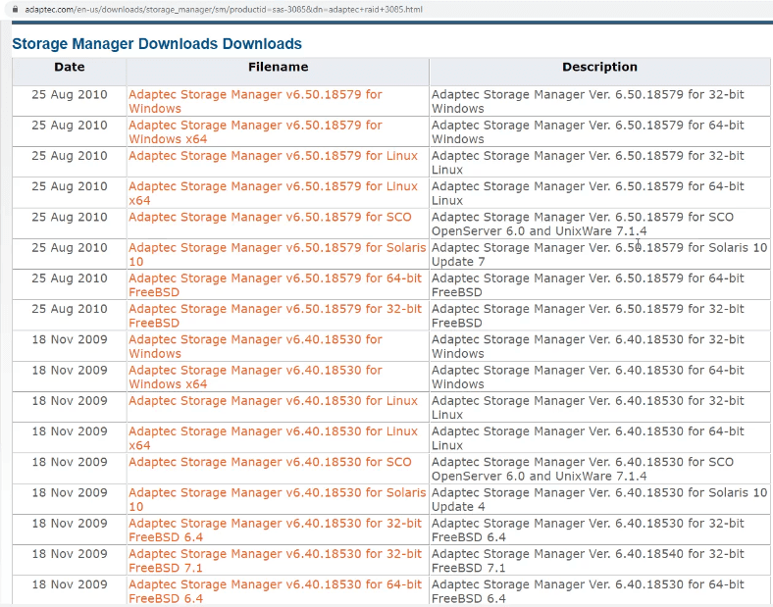Open v6.40.18530 for SCO download link

270,462
